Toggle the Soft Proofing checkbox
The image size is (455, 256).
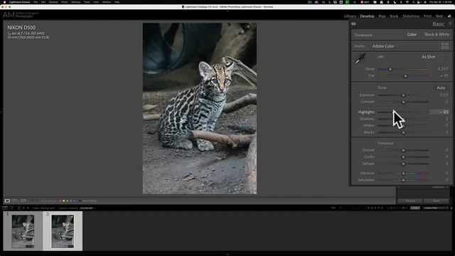(x=80, y=201)
